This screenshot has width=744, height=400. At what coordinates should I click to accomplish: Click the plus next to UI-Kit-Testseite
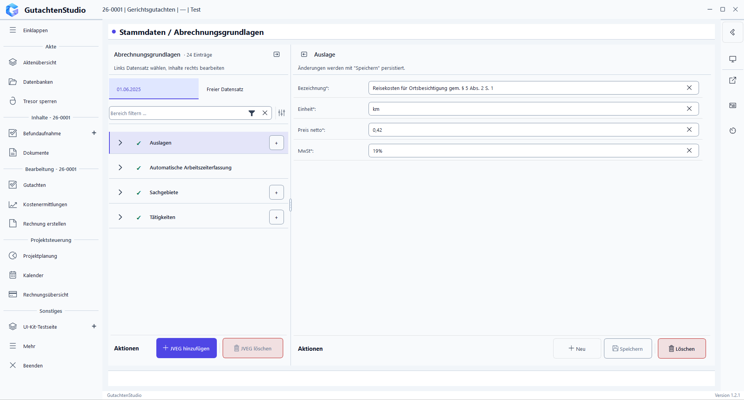tap(94, 326)
